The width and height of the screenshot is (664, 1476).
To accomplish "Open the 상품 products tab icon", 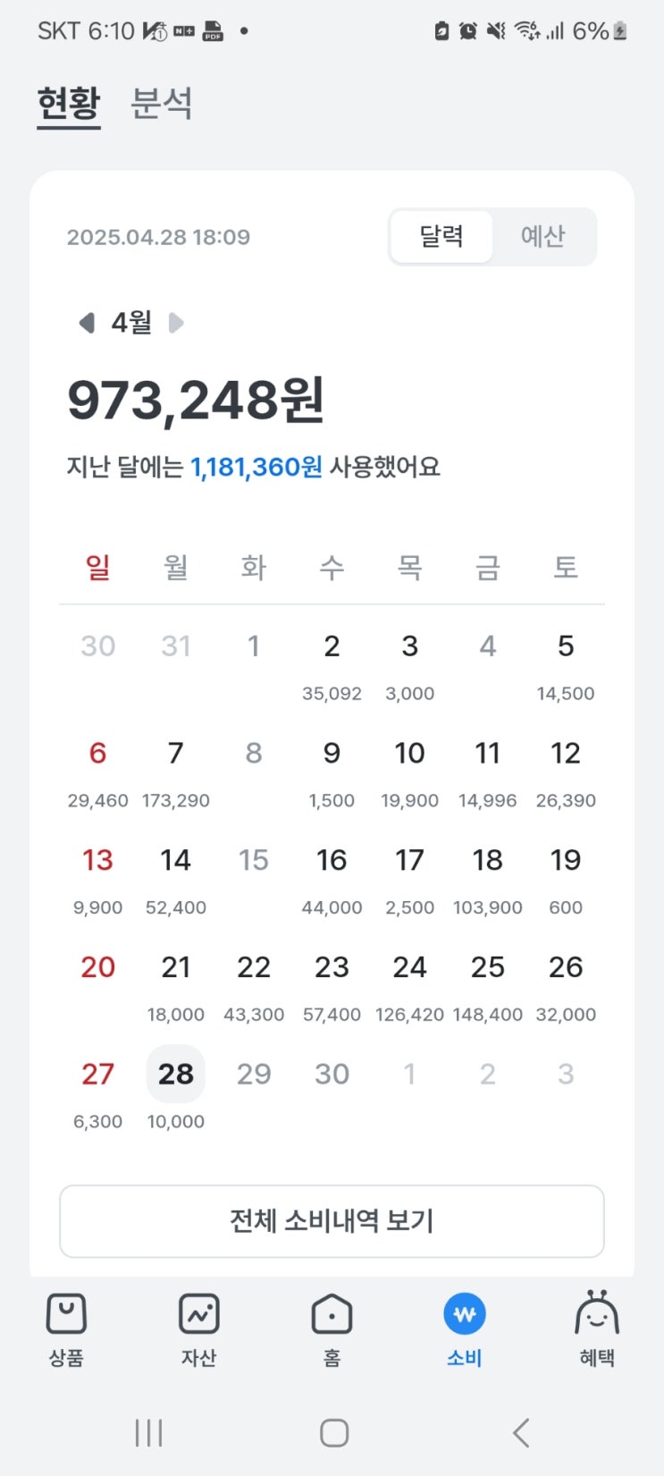I will point(66,1314).
